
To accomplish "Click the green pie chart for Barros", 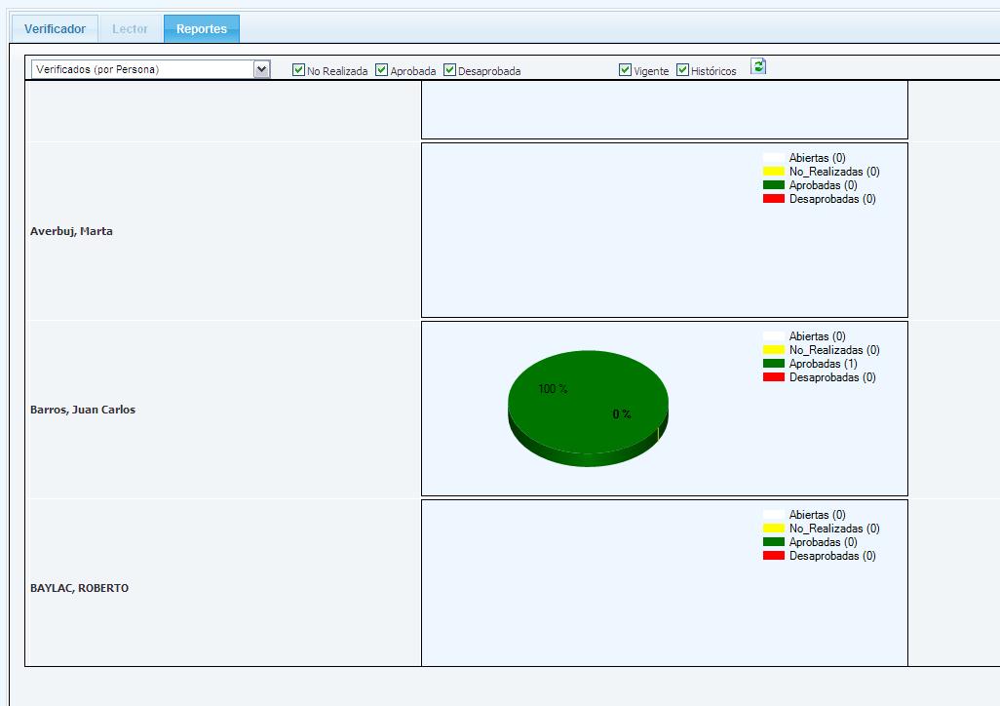I will point(588,409).
